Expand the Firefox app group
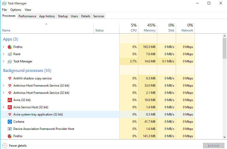The height and width of the screenshot is (149, 227). pos(4,47)
